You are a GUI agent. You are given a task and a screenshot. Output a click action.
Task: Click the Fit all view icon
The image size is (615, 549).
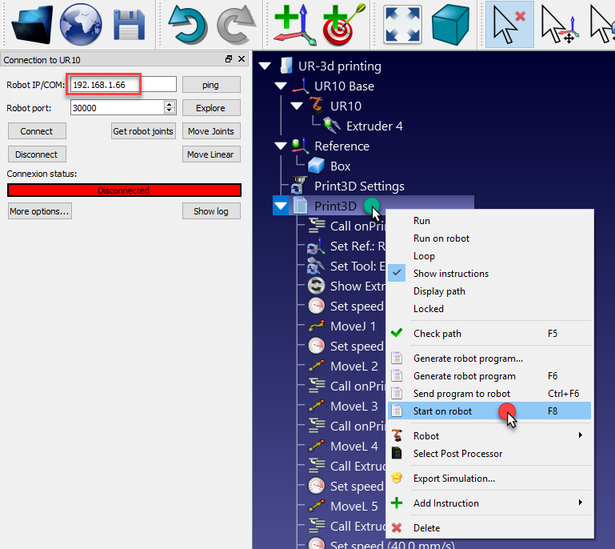[x=402, y=24]
